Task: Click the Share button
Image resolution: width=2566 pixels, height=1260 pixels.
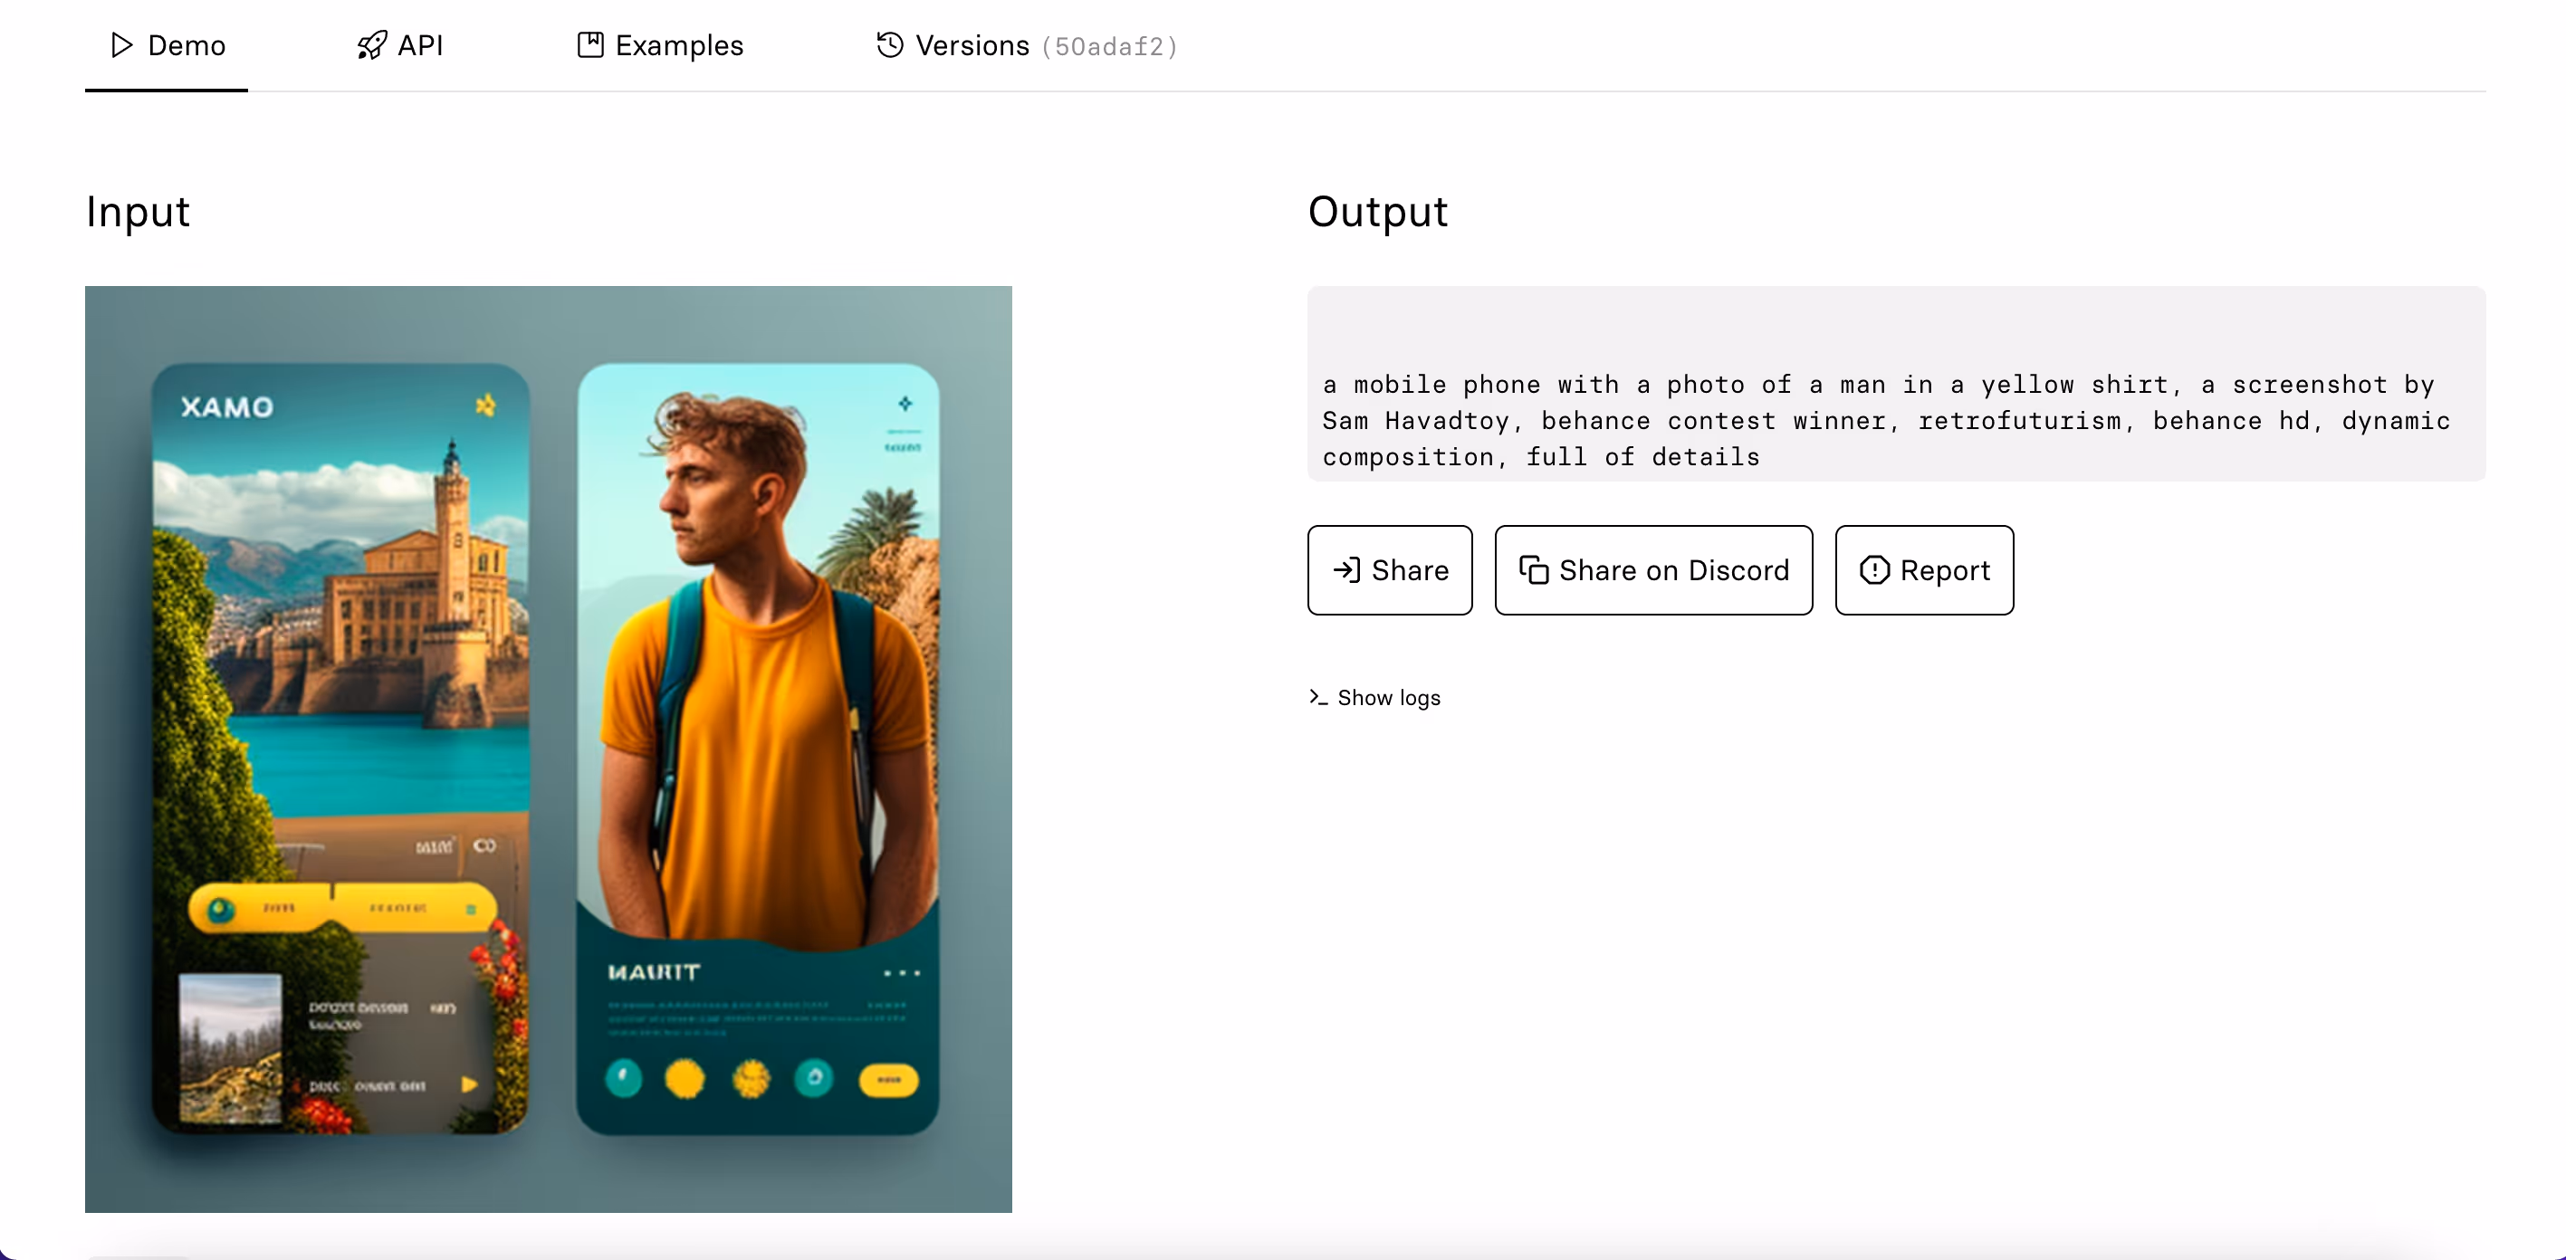Action: click(1390, 569)
